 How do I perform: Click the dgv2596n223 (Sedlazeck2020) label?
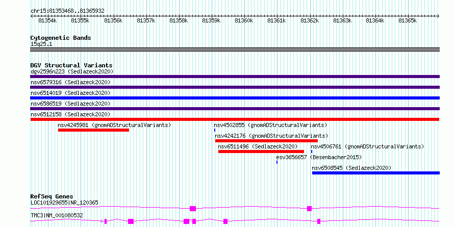[x=72, y=71]
